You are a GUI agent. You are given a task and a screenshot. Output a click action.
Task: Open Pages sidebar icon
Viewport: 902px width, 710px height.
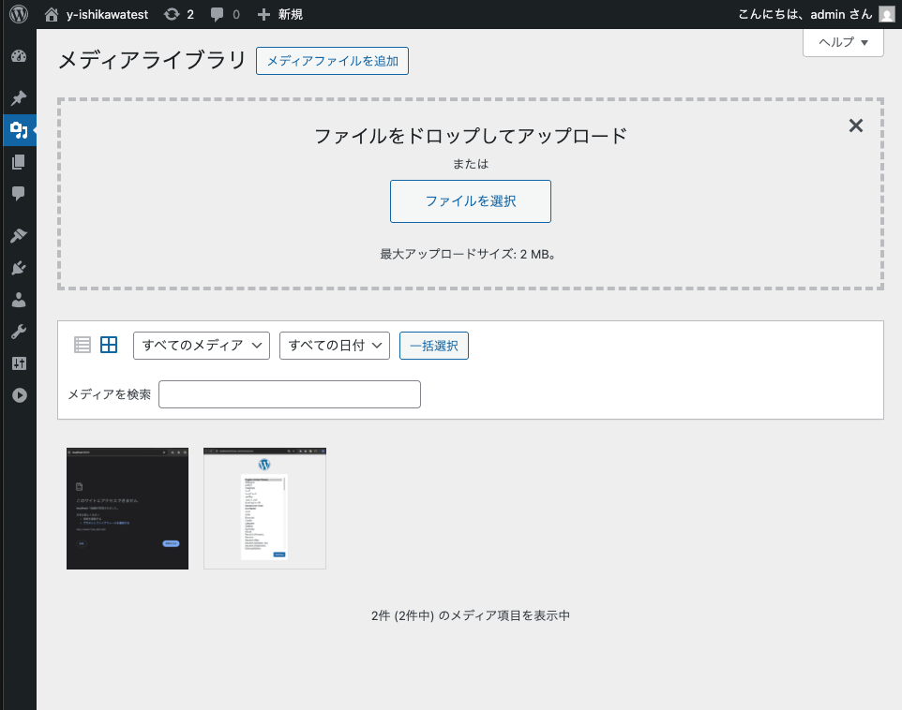coord(19,162)
